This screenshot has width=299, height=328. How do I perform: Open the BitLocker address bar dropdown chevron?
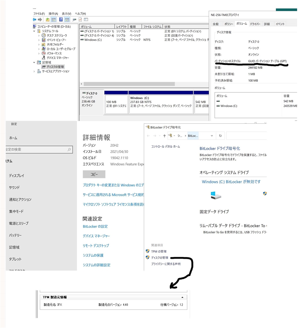pos(212,136)
